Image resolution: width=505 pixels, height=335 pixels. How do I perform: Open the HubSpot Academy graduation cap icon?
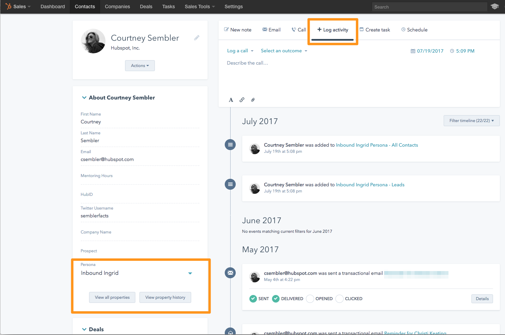(x=495, y=6)
